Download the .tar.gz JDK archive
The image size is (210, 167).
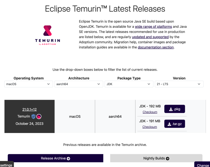(x=175, y=124)
